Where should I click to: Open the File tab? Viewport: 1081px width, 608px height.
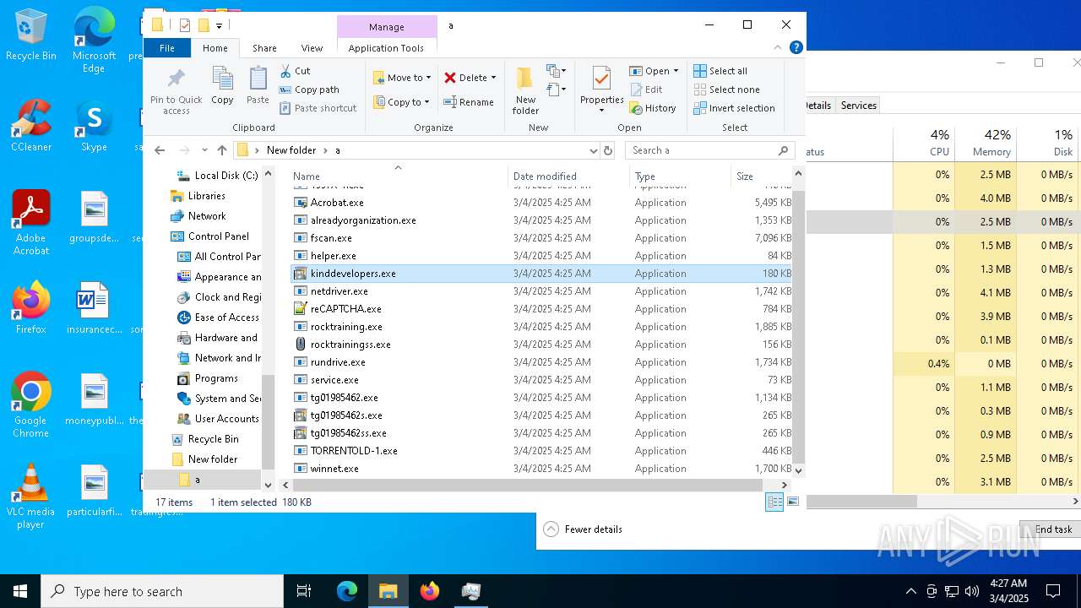pyautogui.click(x=167, y=48)
